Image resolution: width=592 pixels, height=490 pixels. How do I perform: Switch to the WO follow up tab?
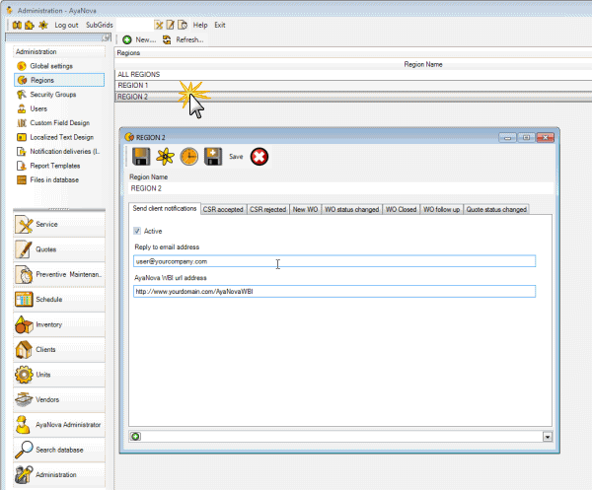[441, 209]
